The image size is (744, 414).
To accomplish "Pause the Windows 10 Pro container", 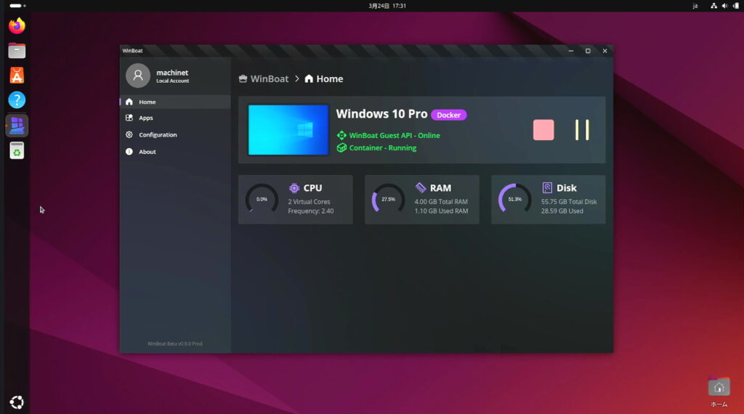I will (x=582, y=130).
